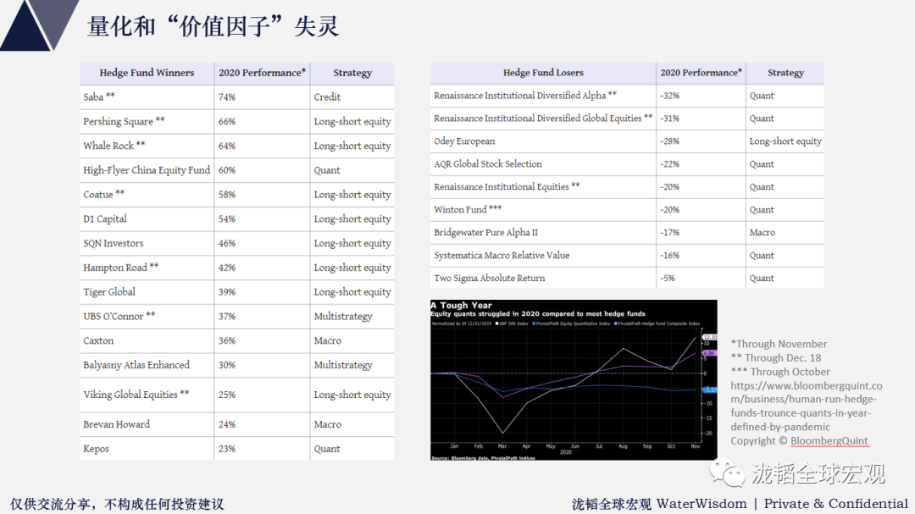Select the 'Hedge Fund Winners' column header

click(147, 73)
